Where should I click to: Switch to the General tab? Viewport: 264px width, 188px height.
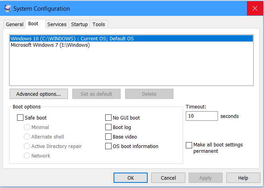tap(14, 24)
